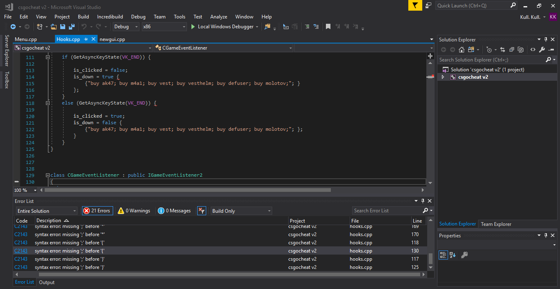Toggle the 0 Messages filter
The width and height of the screenshot is (560, 289).
[175, 211]
